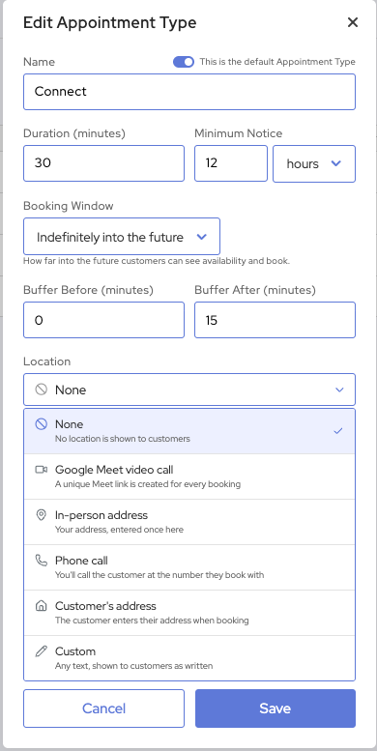Open the Booking Window dropdown

point(122,237)
